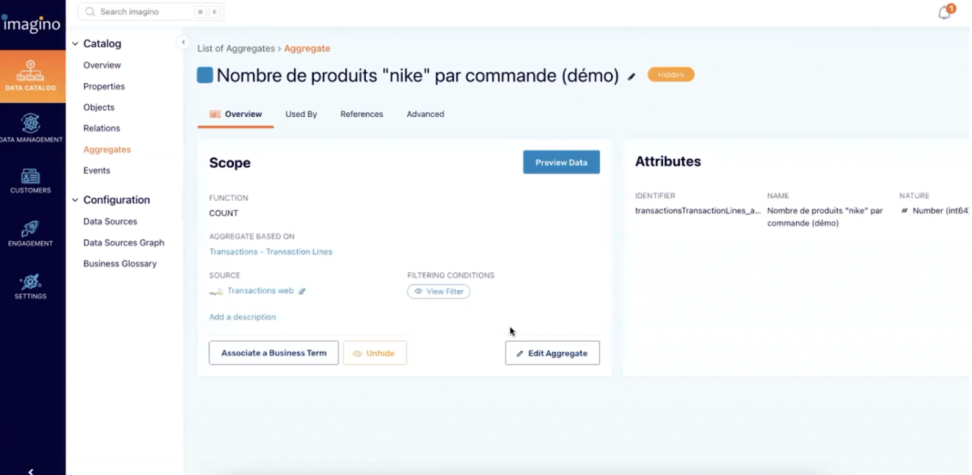Click the notification bell icon

pyautogui.click(x=945, y=12)
